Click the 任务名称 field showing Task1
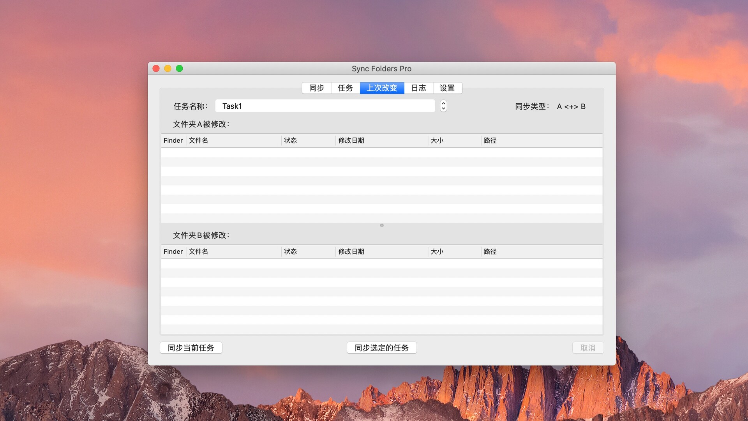748x421 pixels. (325, 106)
